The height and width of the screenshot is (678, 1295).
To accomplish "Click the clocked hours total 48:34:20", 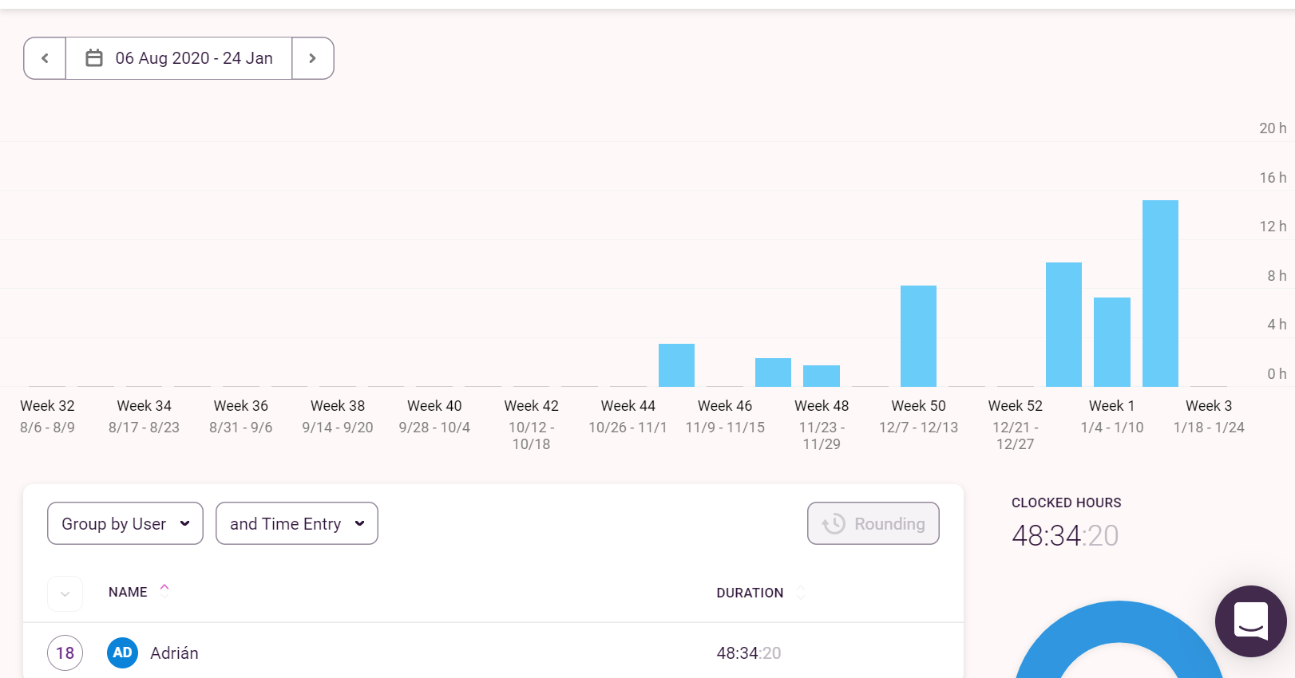I will pos(1065,535).
